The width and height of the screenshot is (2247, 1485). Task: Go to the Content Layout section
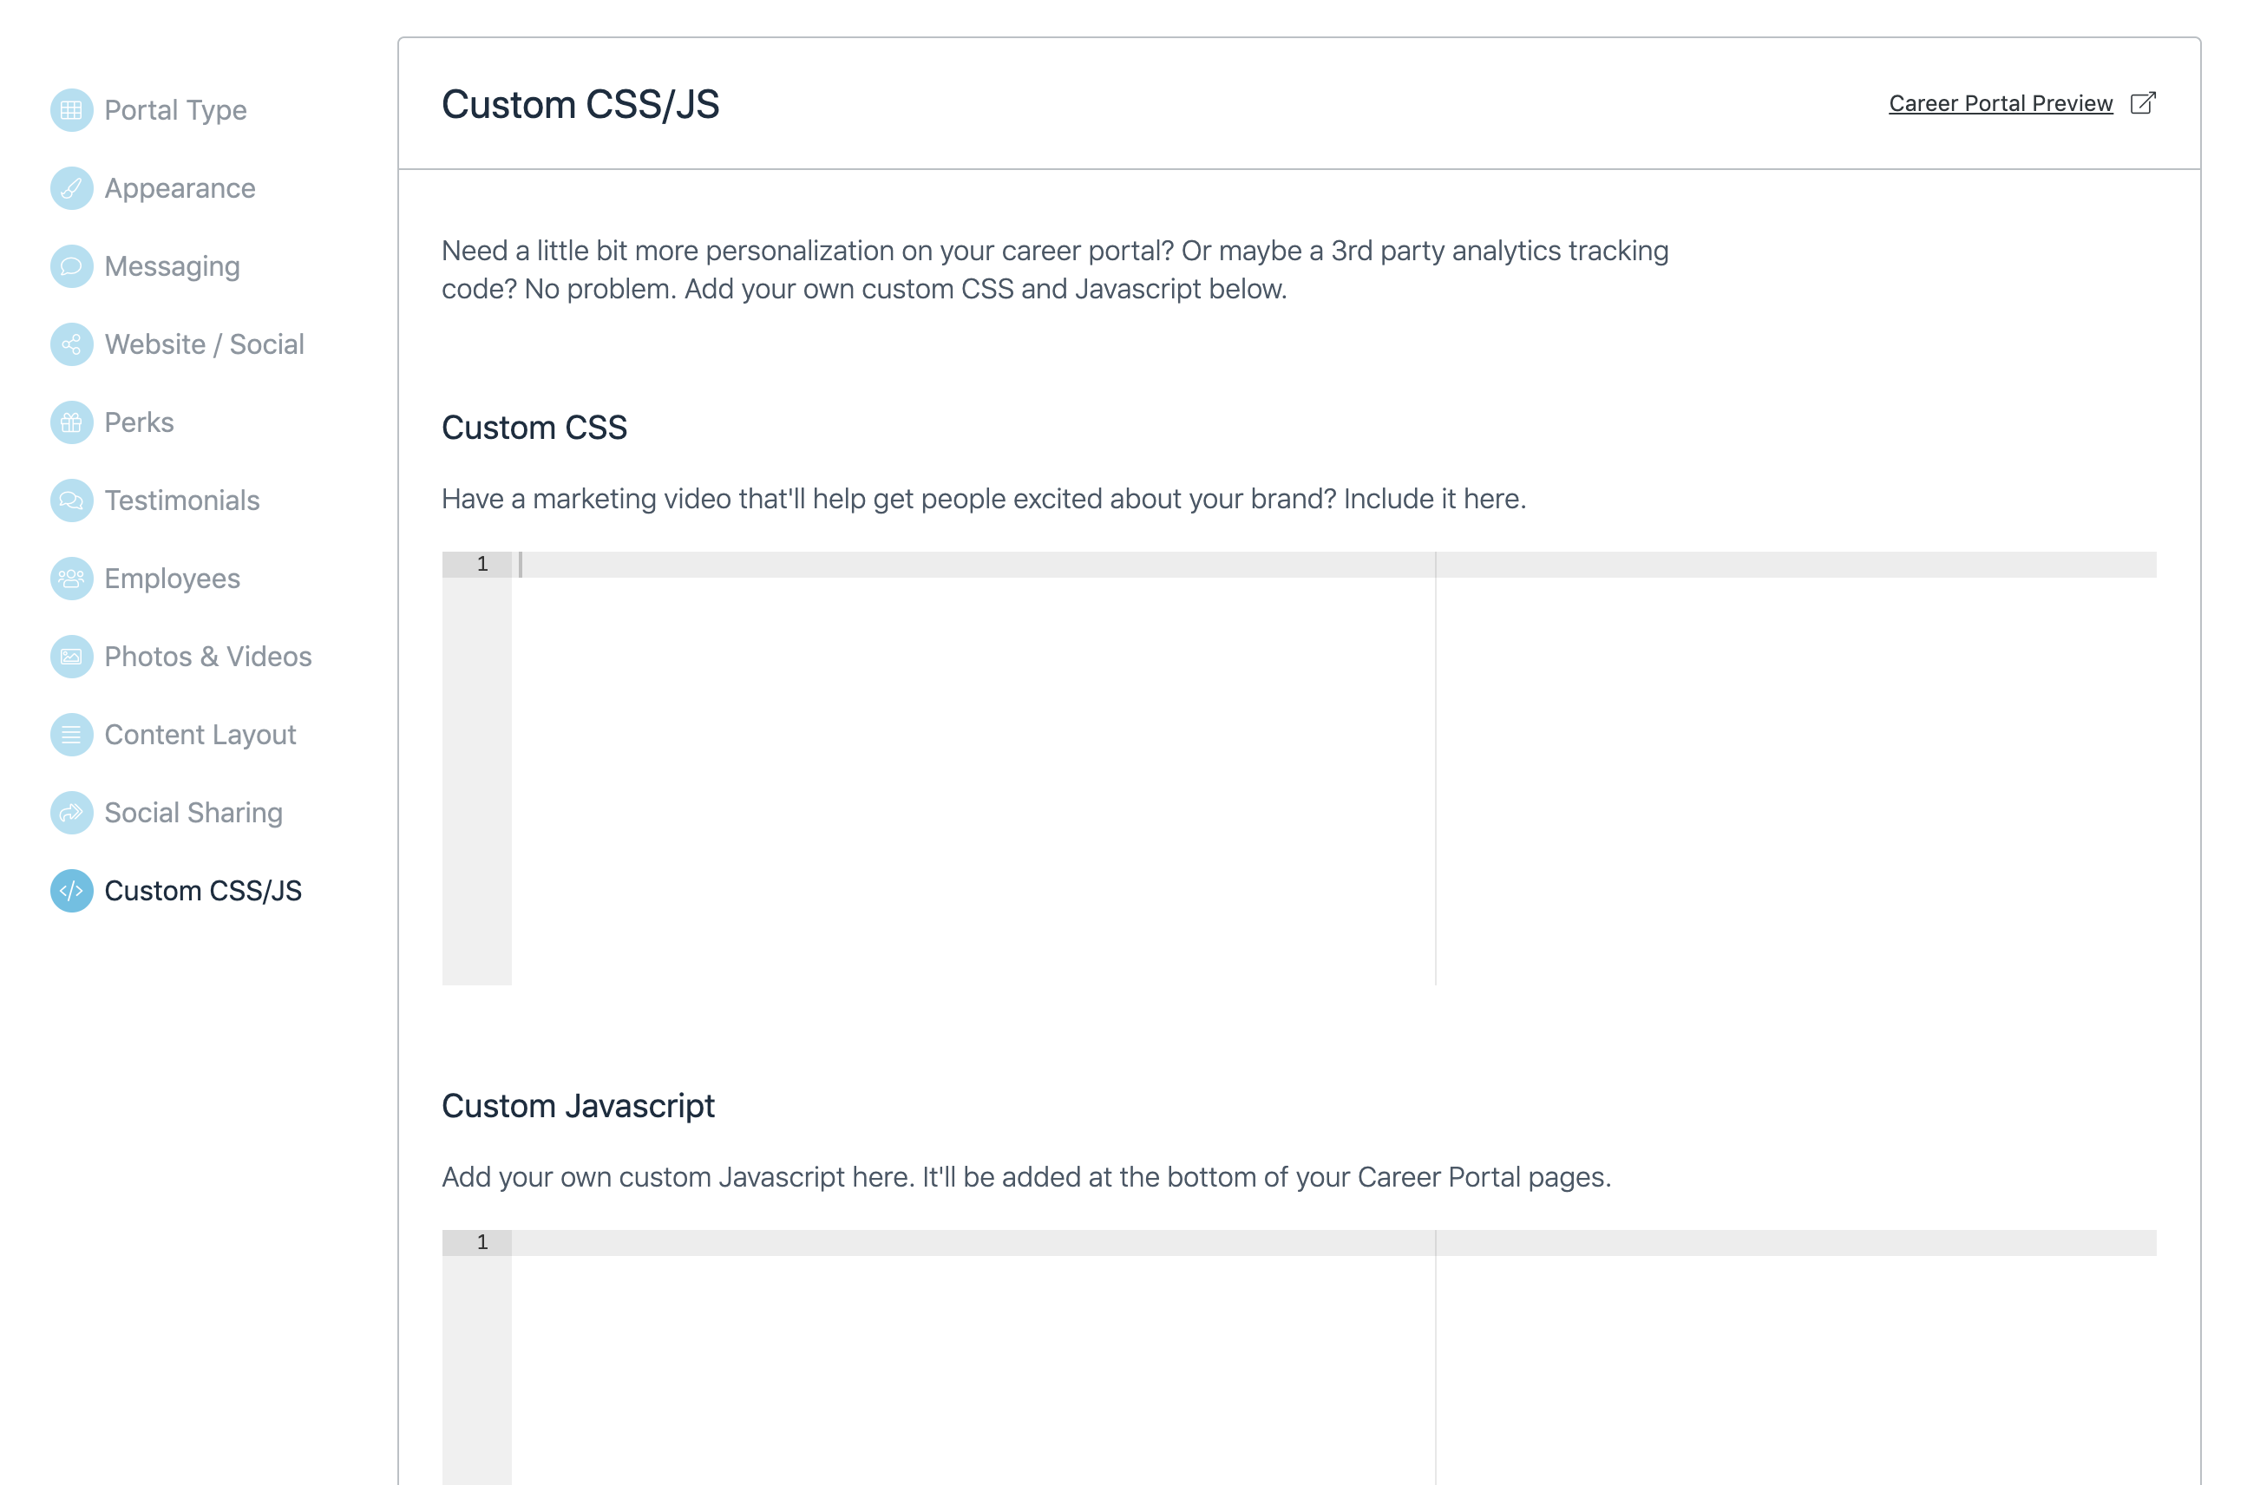[x=200, y=735]
